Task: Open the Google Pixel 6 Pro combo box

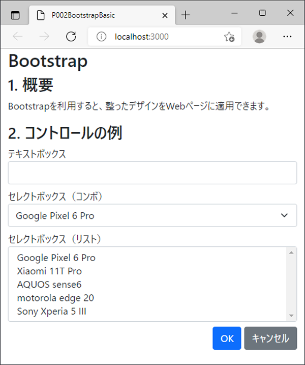Action: [x=152, y=215]
